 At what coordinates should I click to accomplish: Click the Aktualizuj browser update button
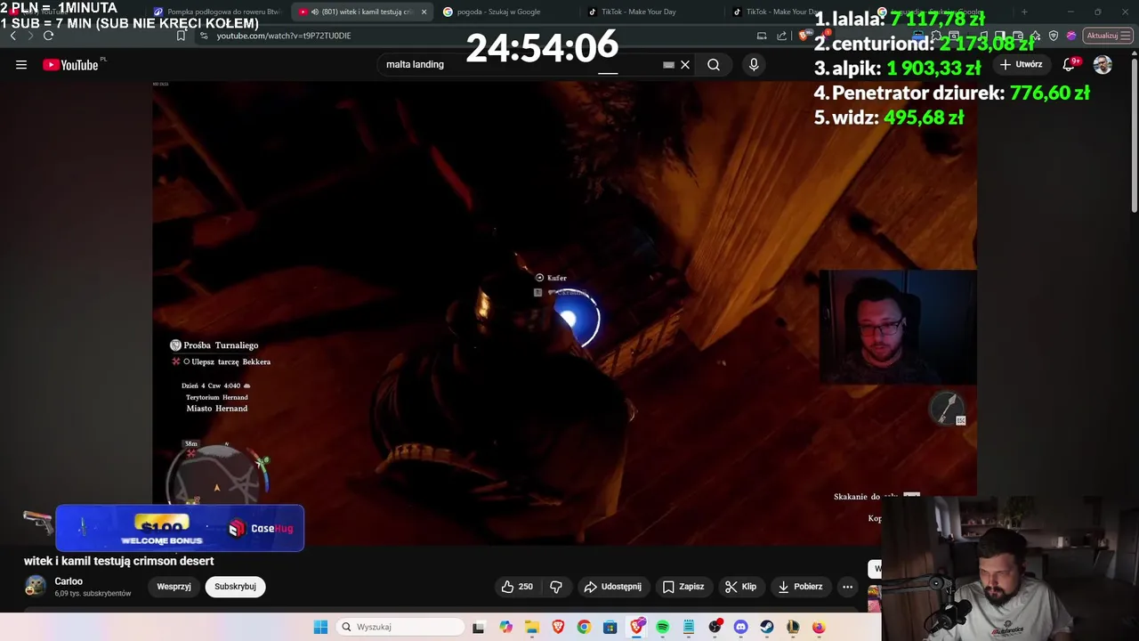(x=1102, y=36)
